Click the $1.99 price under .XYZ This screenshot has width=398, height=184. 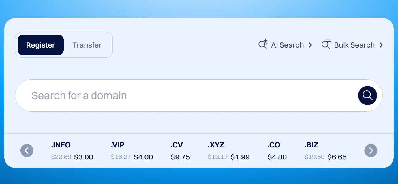pos(240,157)
